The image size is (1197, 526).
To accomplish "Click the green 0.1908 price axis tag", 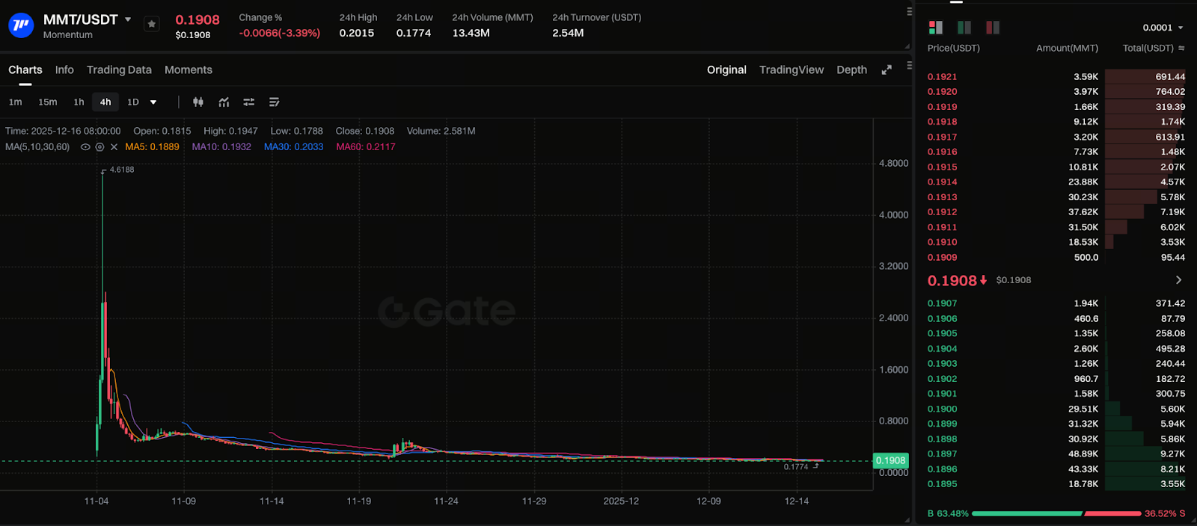I will [891, 460].
